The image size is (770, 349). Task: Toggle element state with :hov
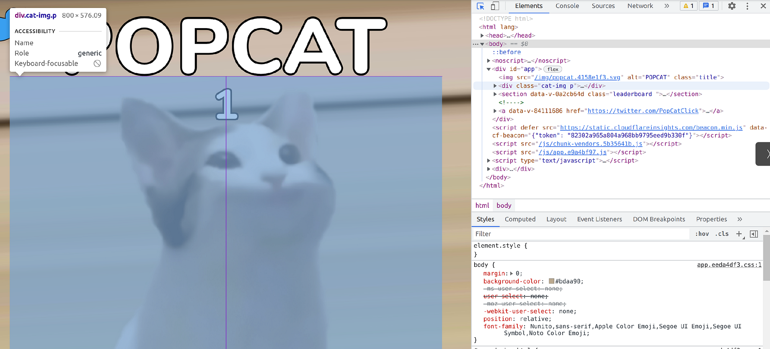pyautogui.click(x=702, y=234)
